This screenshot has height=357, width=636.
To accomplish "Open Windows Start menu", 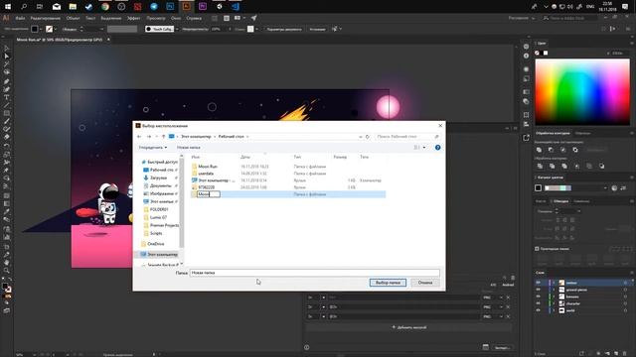I will (8, 7).
